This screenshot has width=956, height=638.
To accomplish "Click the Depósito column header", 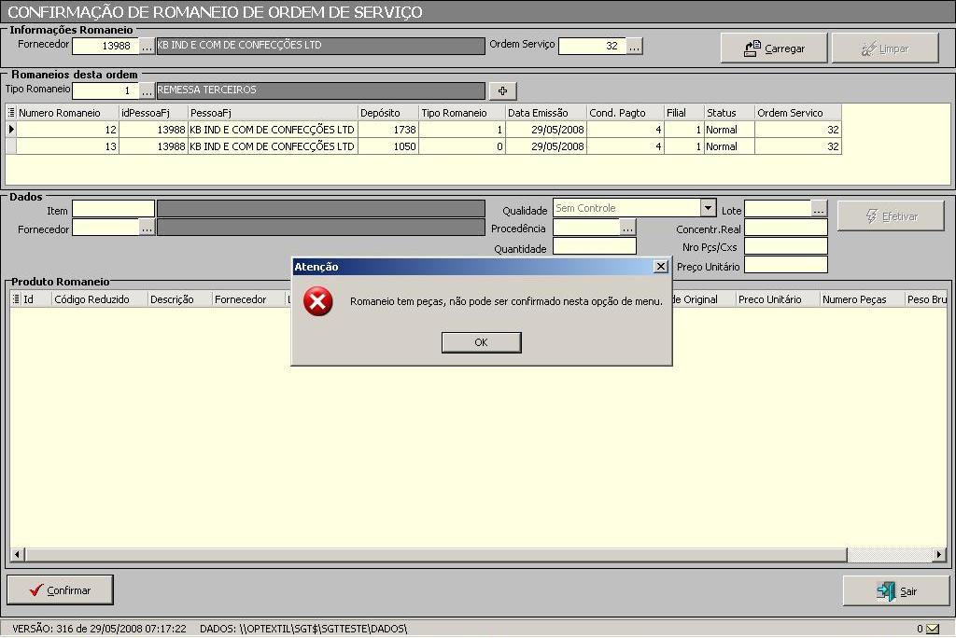I will [387, 113].
